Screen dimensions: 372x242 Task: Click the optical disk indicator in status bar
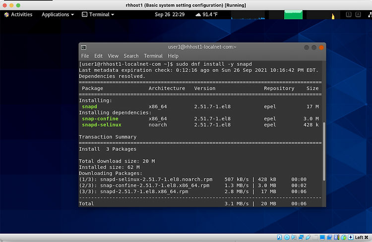point(287,237)
